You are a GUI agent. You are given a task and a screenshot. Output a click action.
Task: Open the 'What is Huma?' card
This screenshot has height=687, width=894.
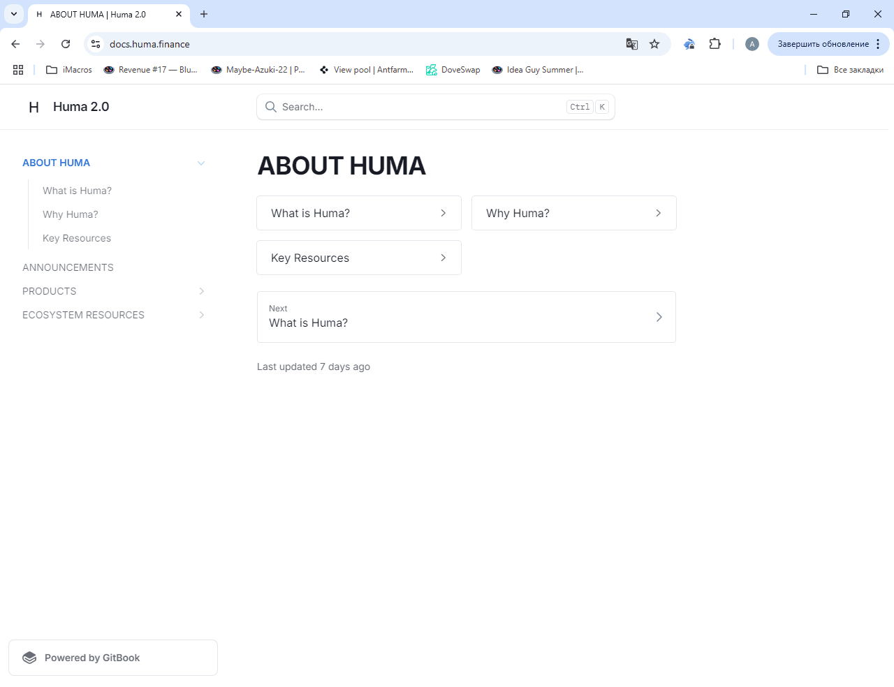pos(359,213)
